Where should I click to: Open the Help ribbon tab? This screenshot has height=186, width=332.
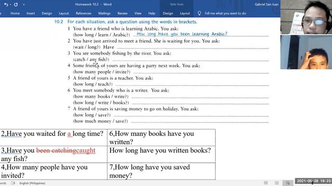151,13
